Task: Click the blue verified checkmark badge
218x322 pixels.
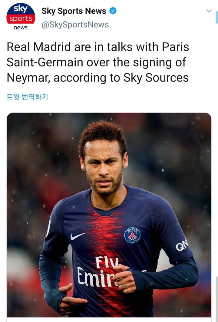Action: [113, 11]
